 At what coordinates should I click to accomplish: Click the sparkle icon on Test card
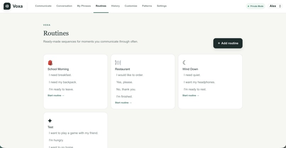point(50,121)
